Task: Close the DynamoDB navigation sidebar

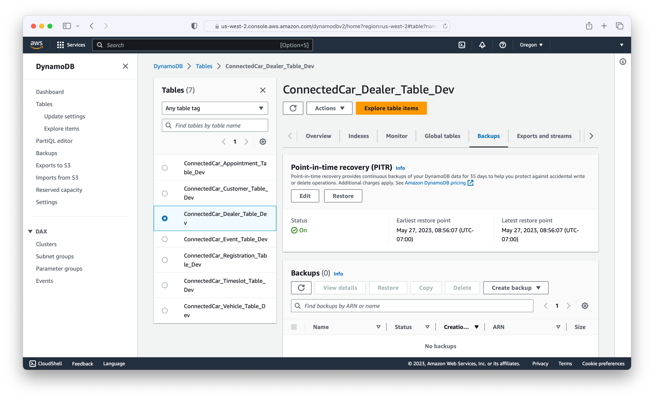Action: [125, 66]
